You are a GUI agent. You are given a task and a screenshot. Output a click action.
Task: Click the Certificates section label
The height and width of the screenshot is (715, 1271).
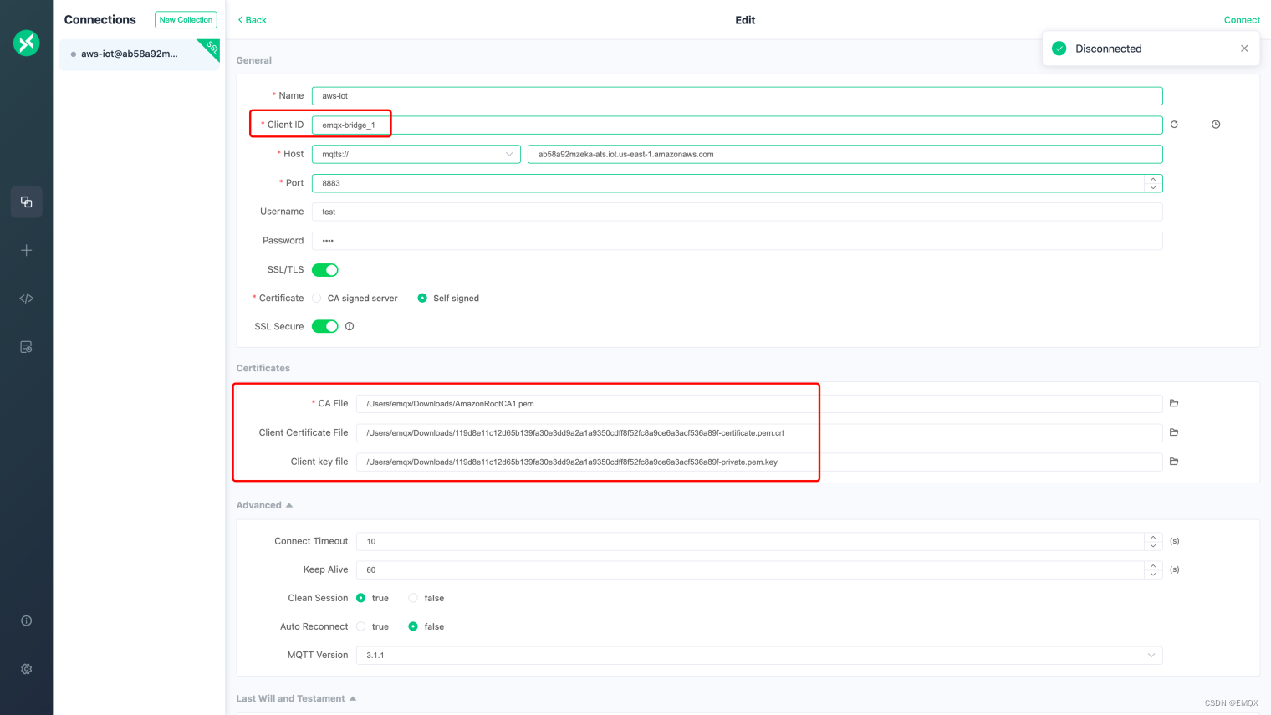(x=263, y=368)
